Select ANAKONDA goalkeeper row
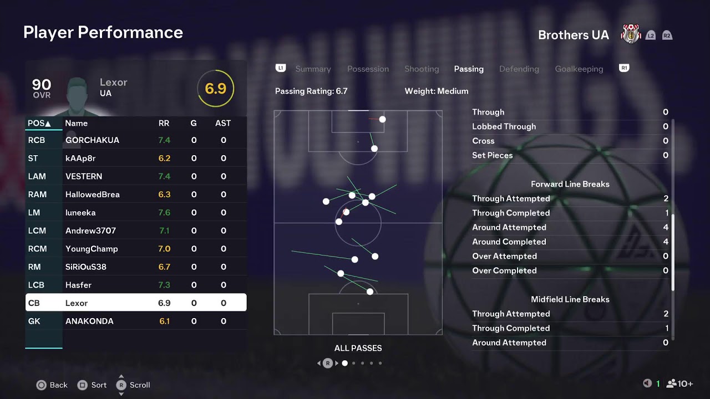 pyautogui.click(x=136, y=321)
